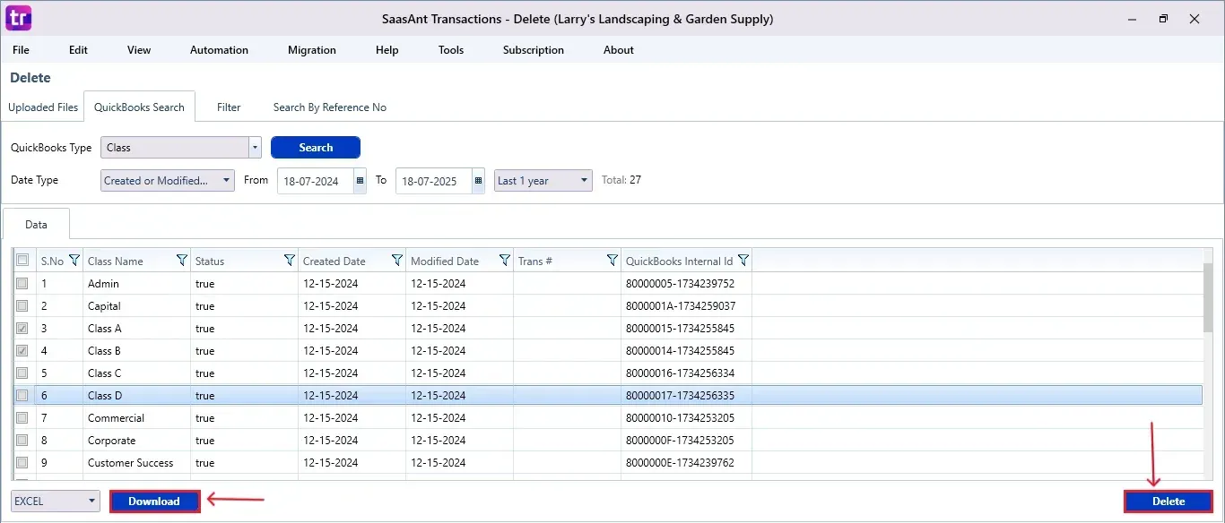Open filter icon on Trans # column
This screenshot has width=1225, height=523.
pos(612,261)
